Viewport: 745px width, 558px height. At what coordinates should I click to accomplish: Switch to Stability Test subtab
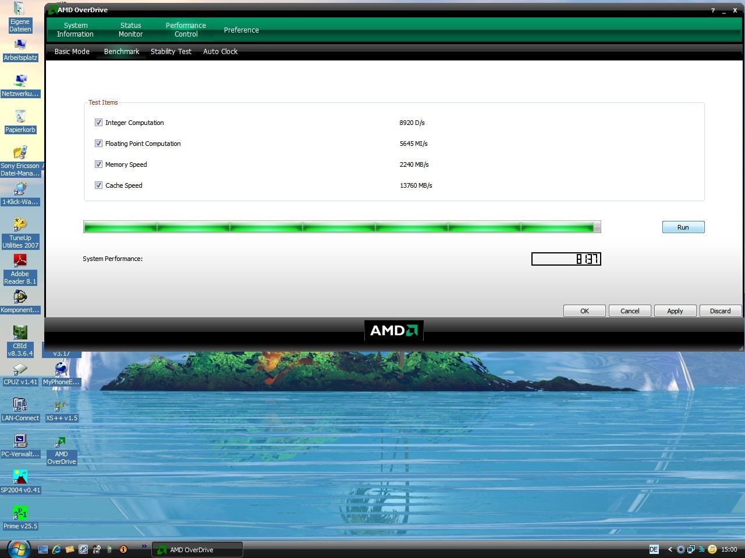point(171,52)
